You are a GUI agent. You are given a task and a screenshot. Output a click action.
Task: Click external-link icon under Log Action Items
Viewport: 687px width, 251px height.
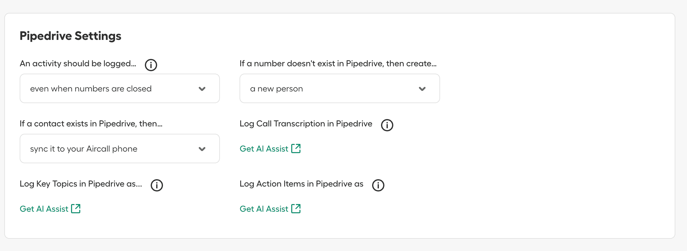click(296, 209)
